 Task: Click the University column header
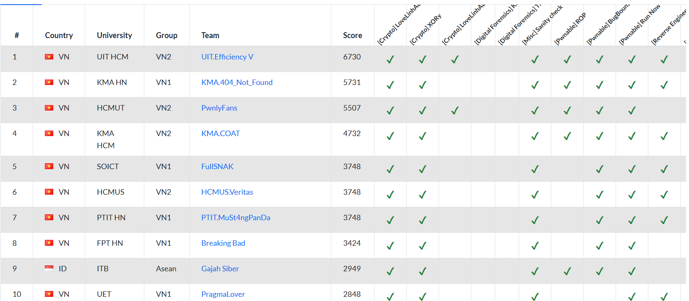114,36
